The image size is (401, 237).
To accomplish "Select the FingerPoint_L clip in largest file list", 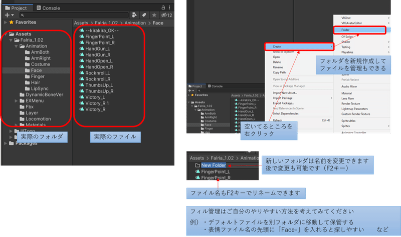I will point(97,36).
